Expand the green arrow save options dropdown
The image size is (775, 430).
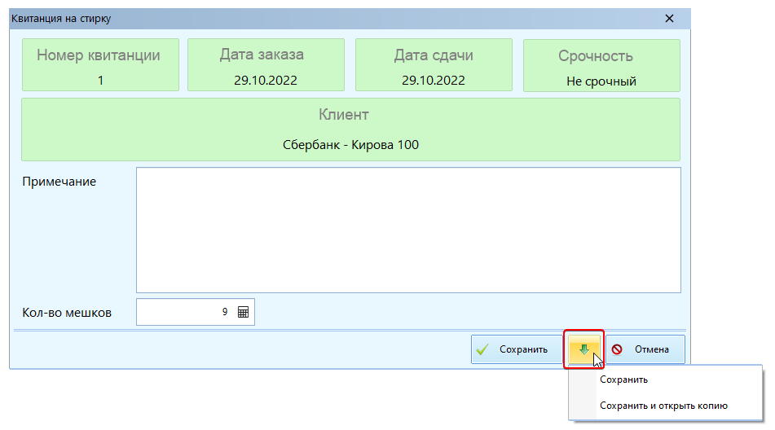point(583,349)
